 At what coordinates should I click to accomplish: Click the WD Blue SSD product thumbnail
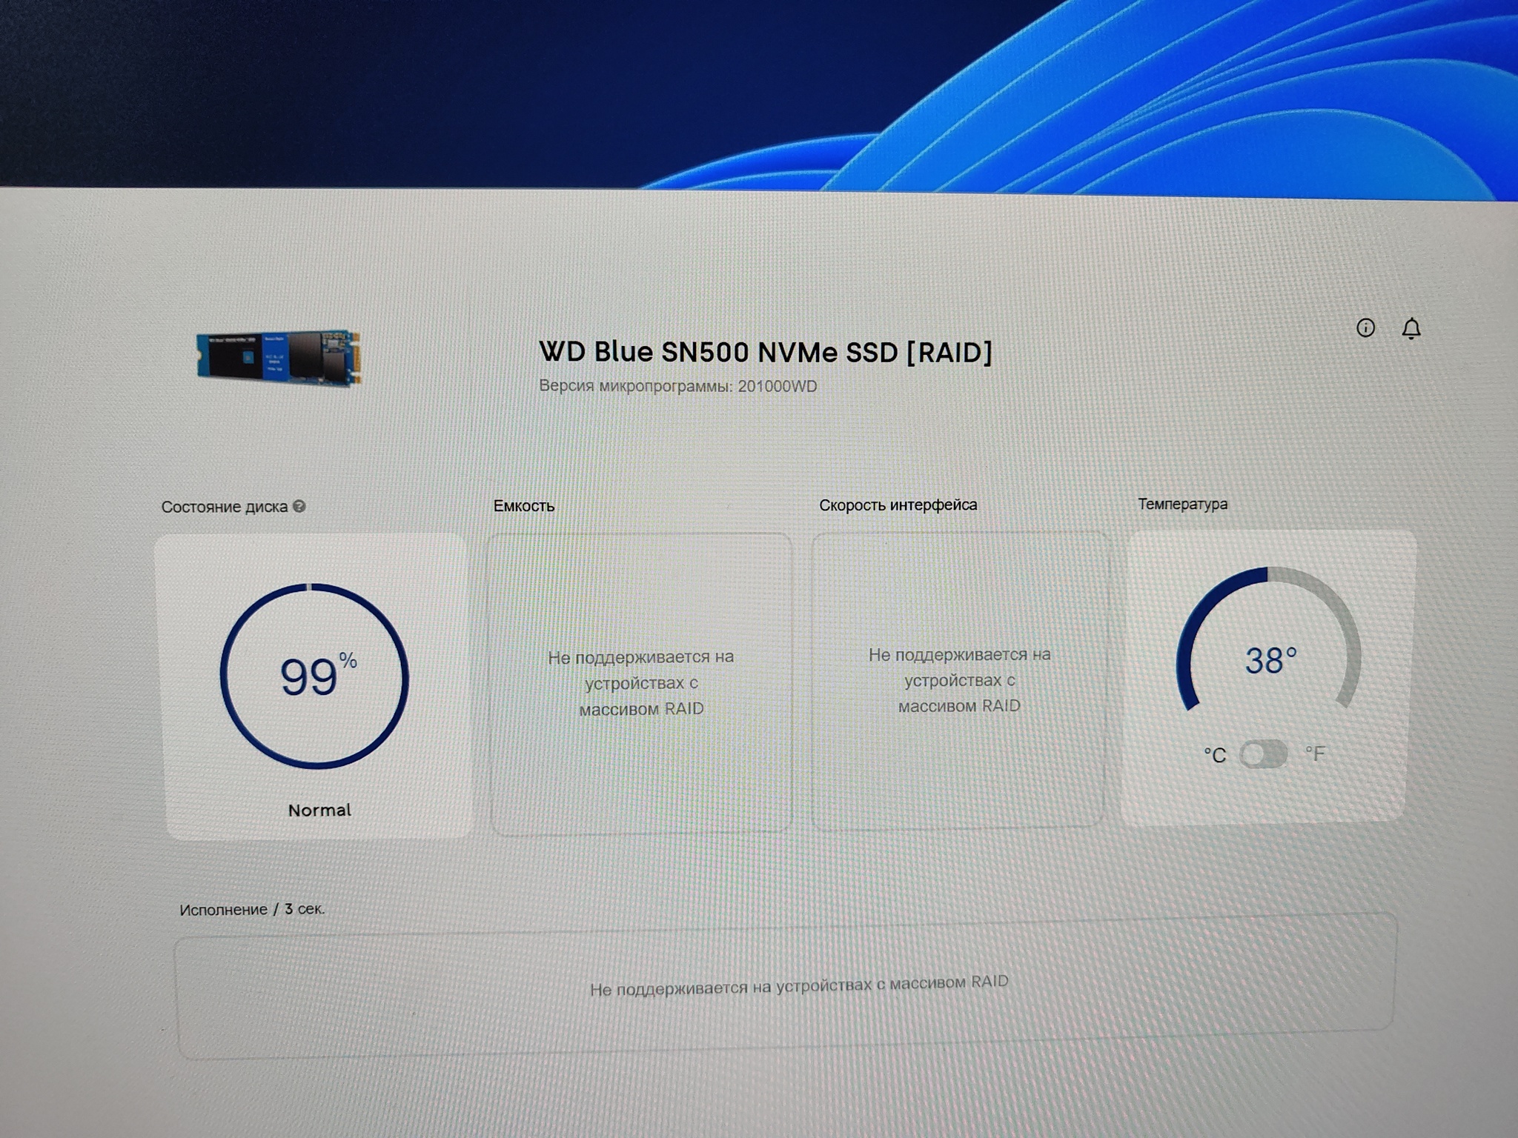pos(279,358)
